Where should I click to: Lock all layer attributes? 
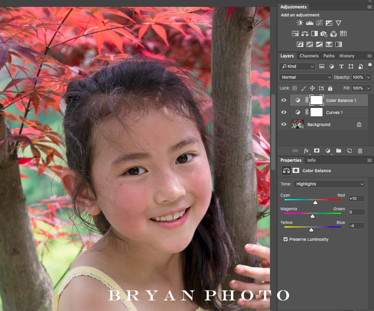pyautogui.click(x=330, y=88)
